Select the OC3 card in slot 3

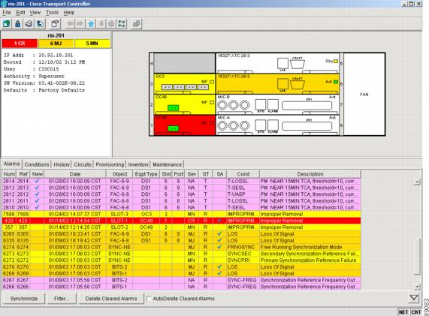pos(185,83)
